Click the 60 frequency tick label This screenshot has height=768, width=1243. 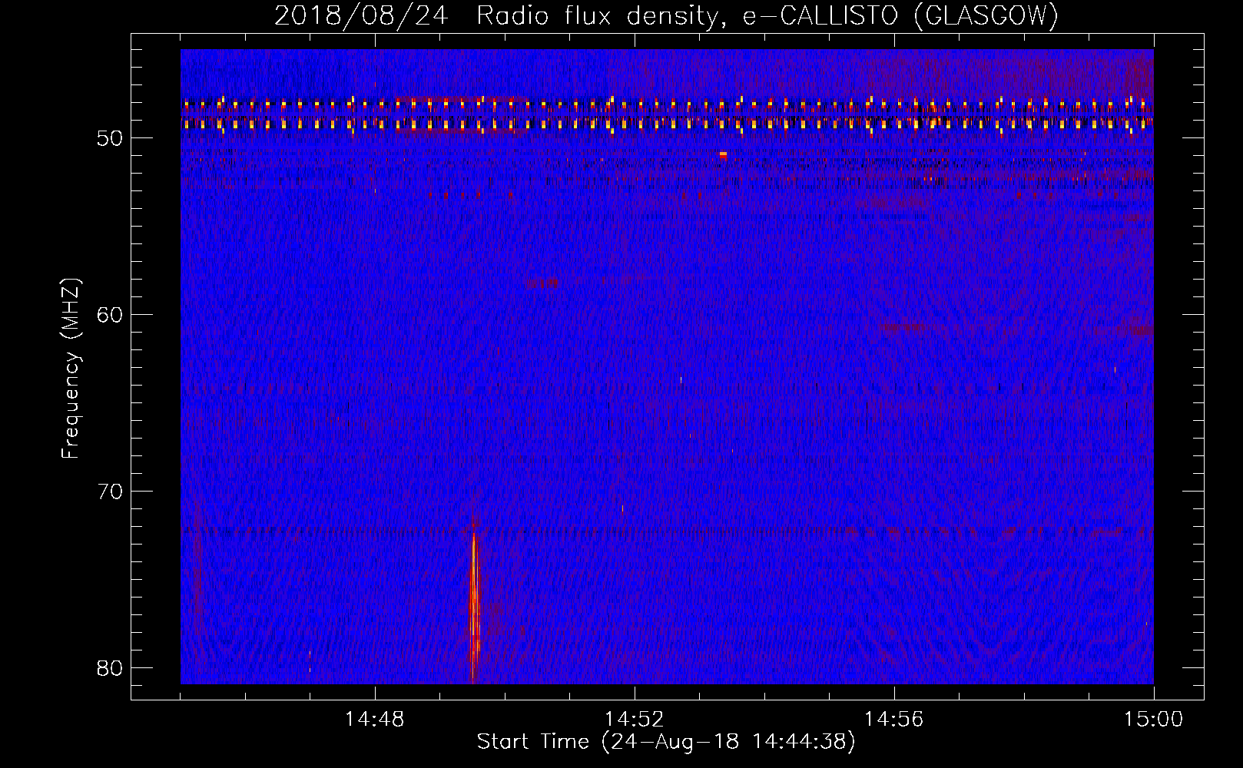coord(111,315)
